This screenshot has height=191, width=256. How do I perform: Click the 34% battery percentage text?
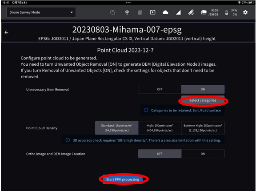point(234,10)
